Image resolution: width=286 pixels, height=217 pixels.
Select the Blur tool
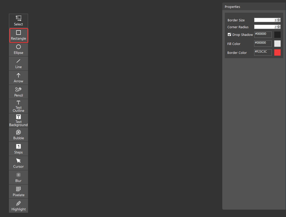point(18,177)
